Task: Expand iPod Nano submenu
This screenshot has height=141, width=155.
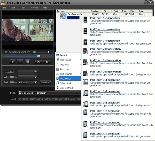Action: pyautogui.click(x=68, y=69)
